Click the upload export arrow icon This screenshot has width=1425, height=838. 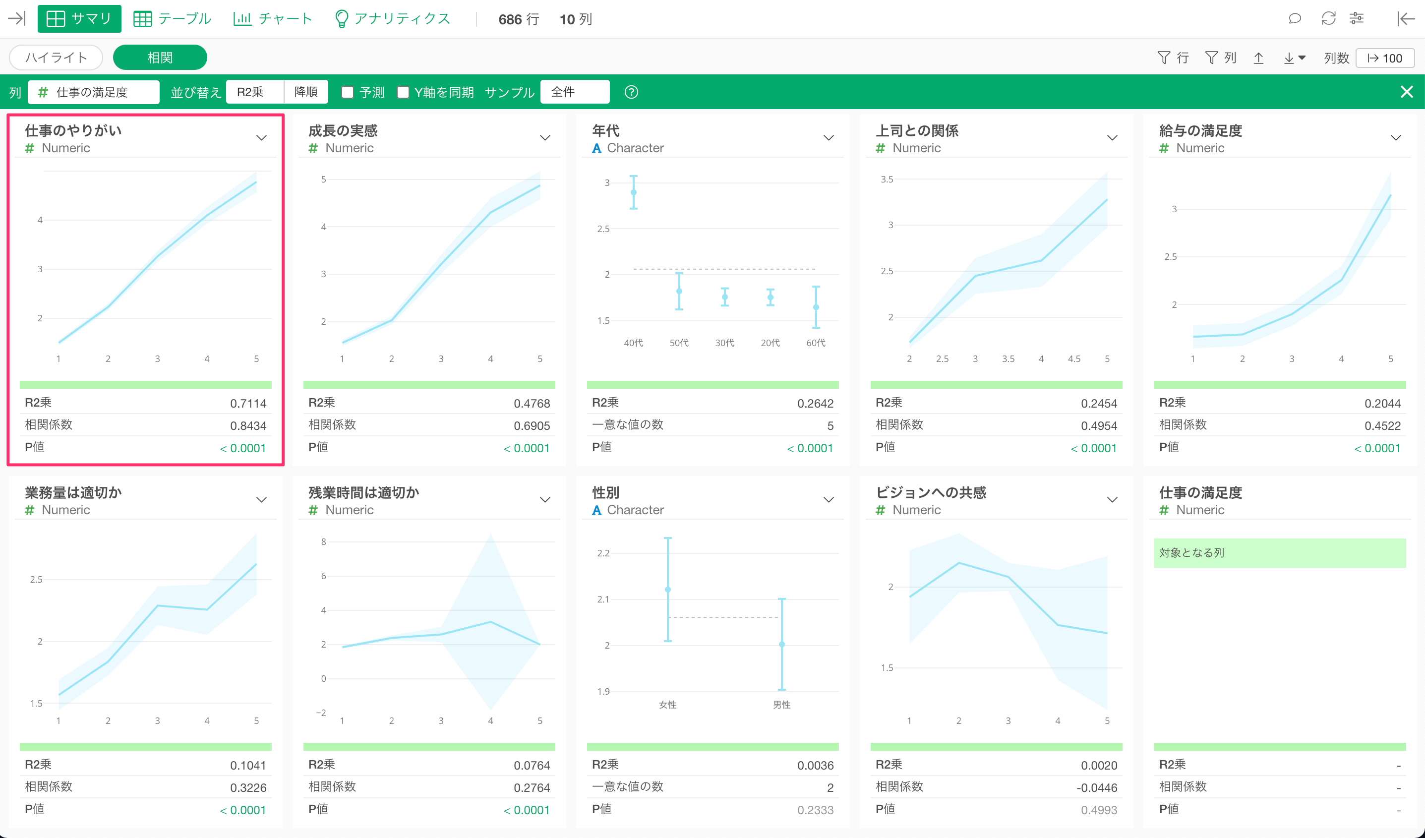tap(1258, 58)
